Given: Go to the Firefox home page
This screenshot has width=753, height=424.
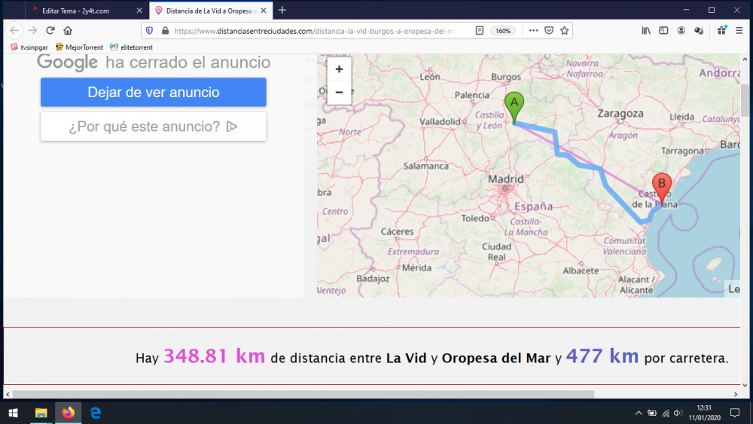Looking at the screenshot, I should [68, 31].
